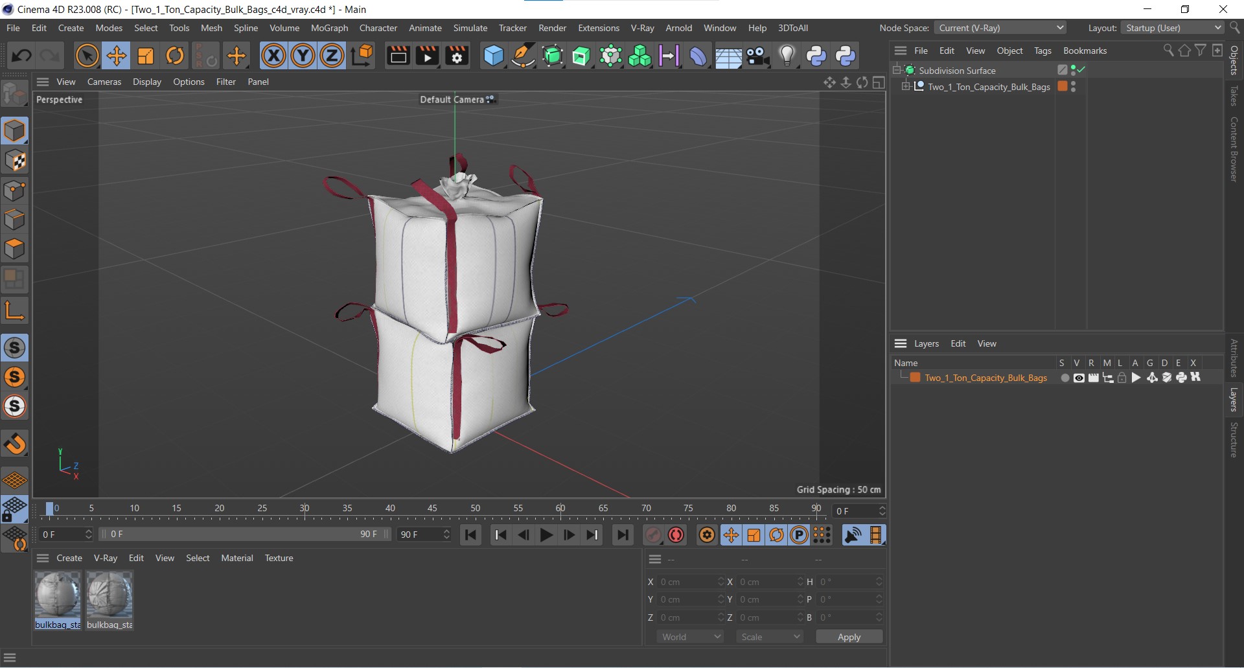Viewport: 1244px width, 668px height.
Task: Open the Spline Pen tool
Action: coord(523,56)
